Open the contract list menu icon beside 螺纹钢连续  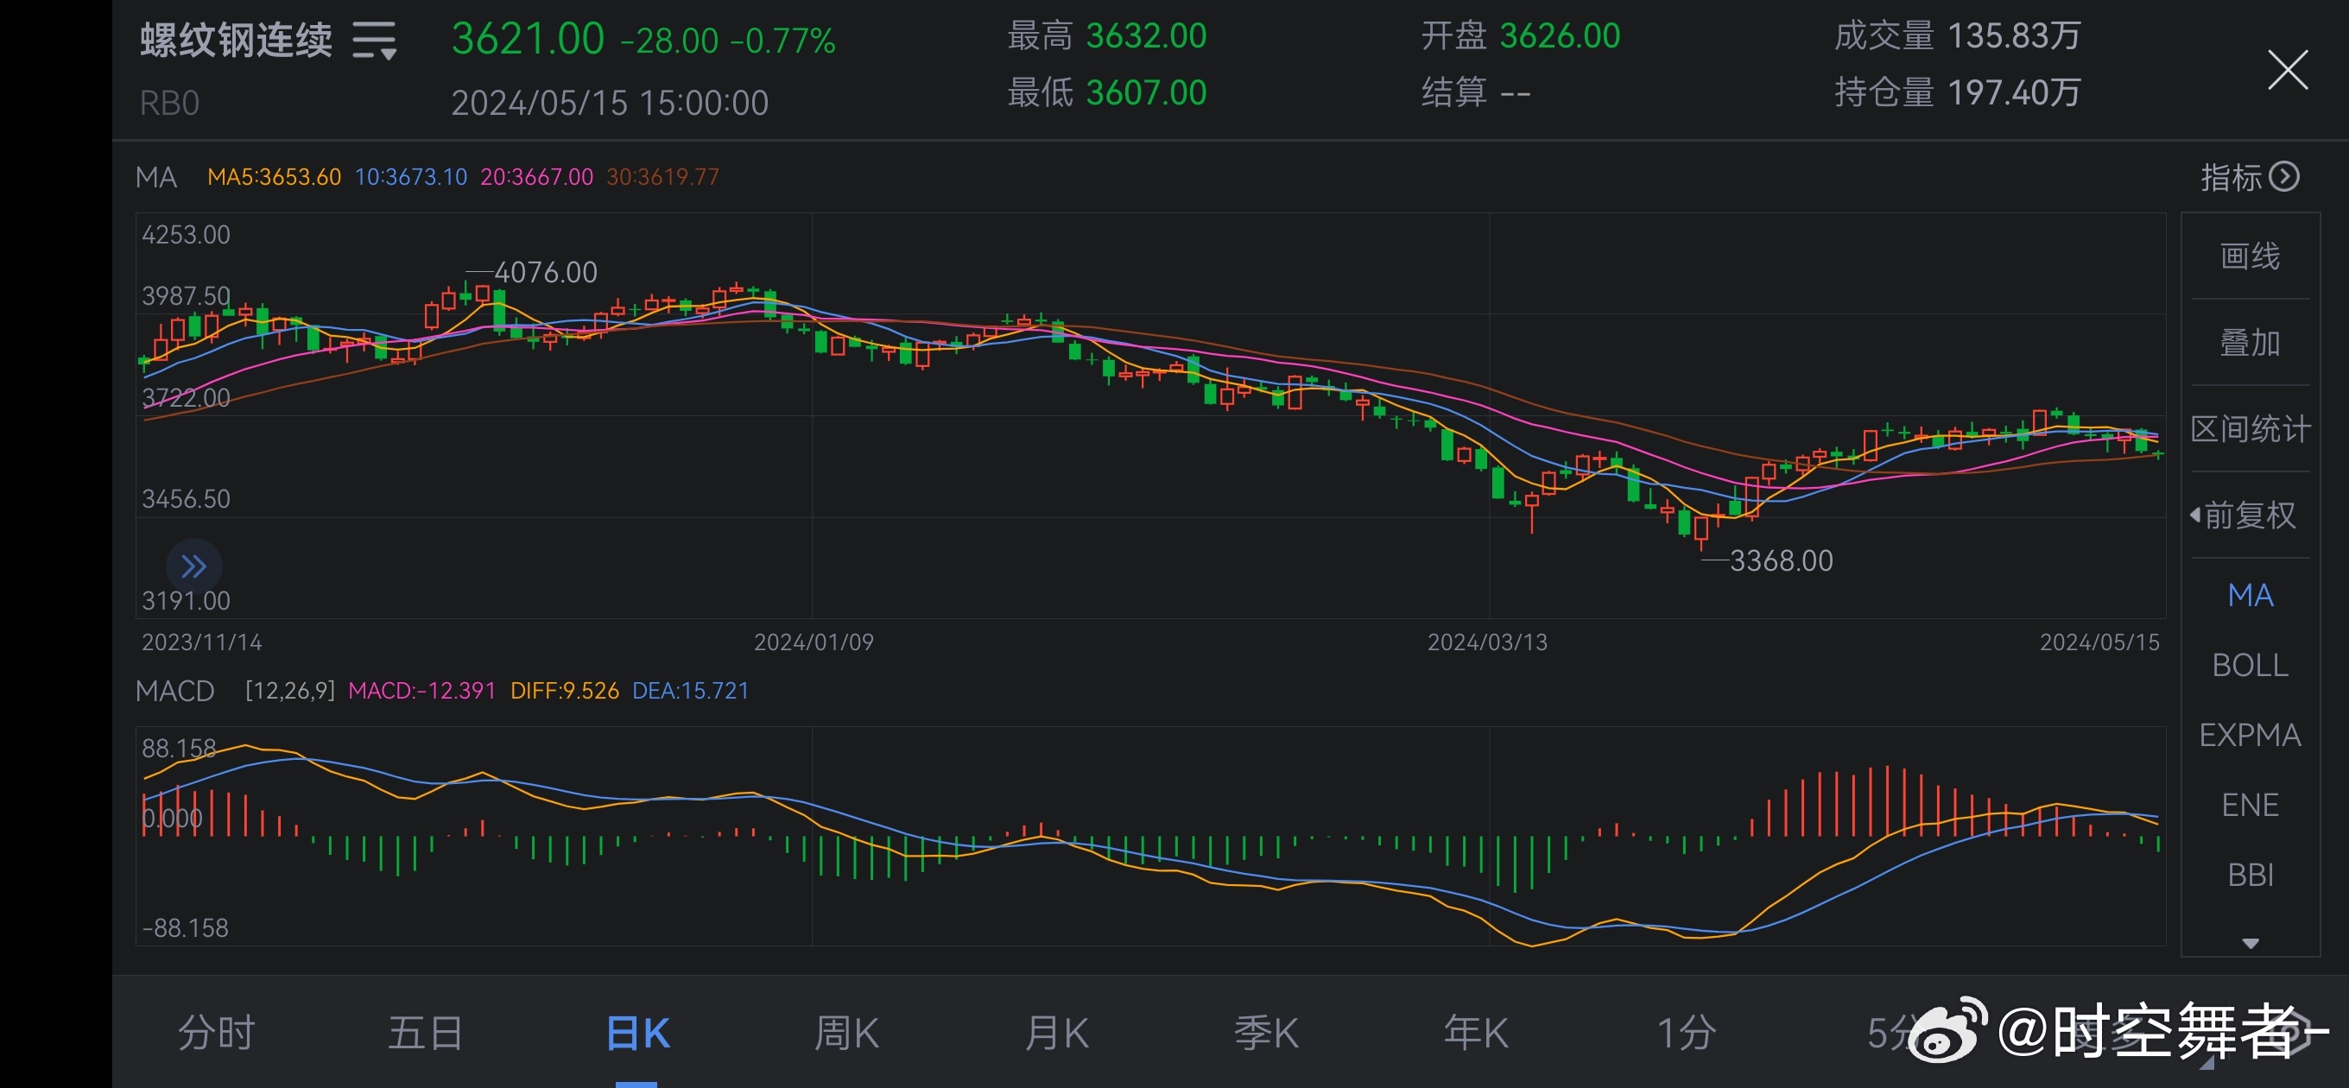click(x=375, y=41)
